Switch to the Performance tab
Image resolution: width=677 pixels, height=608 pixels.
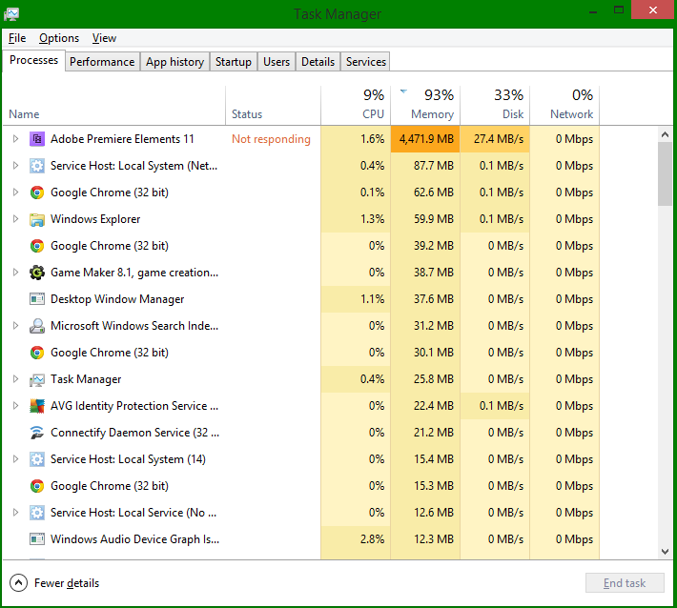click(x=102, y=62)
